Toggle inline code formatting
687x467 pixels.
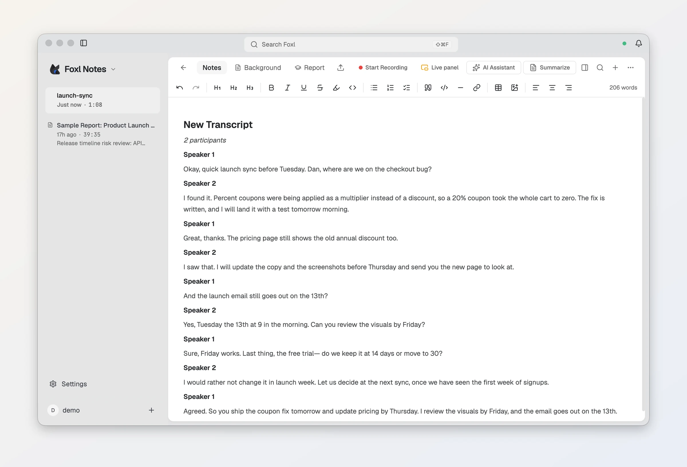click(x=352, y=88)
